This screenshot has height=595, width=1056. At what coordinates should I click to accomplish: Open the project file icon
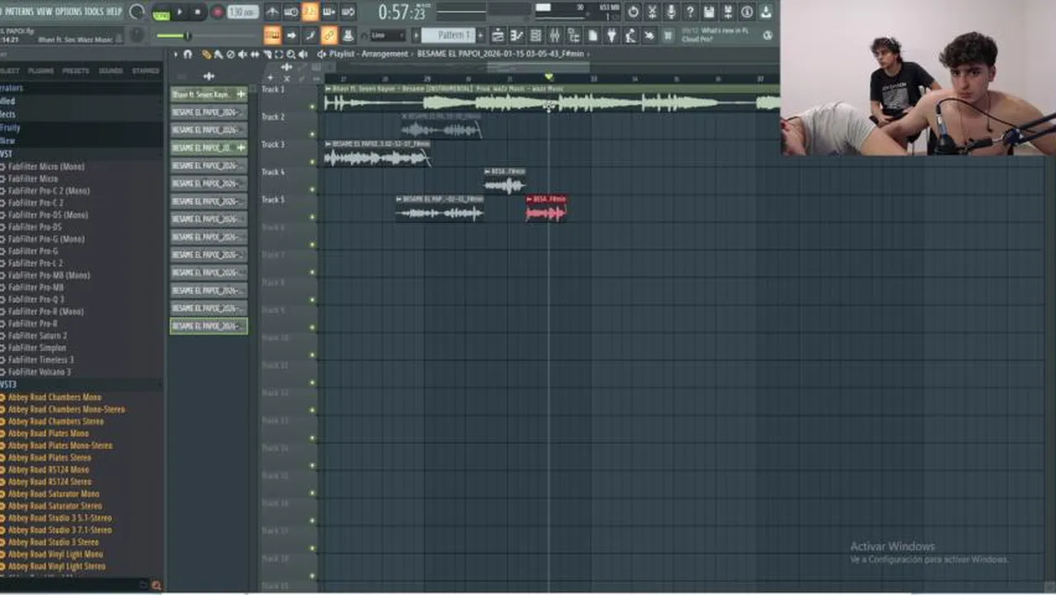point(593,36)
